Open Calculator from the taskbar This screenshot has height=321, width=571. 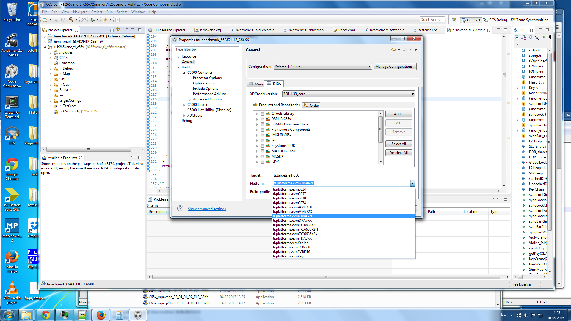click(x=119, y=315)
